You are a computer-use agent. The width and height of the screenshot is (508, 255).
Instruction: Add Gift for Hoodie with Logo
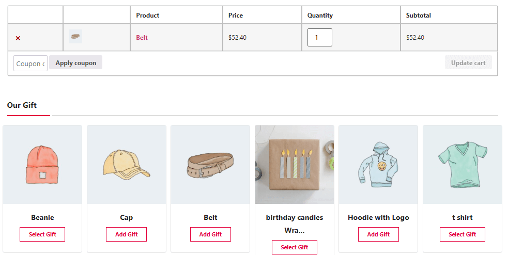point(378,234)
